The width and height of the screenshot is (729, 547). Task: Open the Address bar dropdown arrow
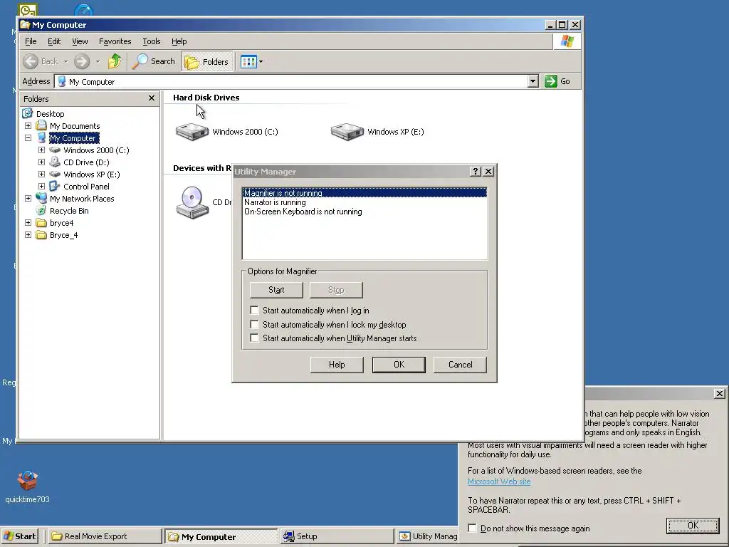click(x=533, y=81)
